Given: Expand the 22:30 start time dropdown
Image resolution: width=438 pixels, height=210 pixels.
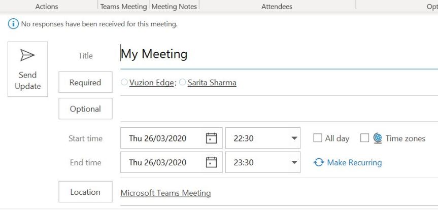Looking at the screenshot, I should 294,138.
